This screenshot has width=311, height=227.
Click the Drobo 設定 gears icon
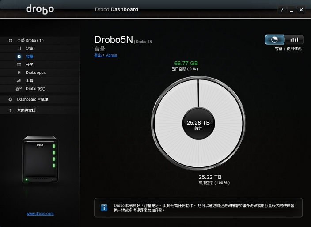19,89
